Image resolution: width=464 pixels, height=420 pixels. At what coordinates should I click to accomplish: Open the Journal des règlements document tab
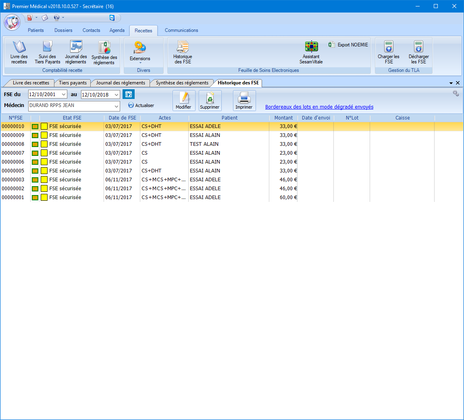click(x=121, y=83)
